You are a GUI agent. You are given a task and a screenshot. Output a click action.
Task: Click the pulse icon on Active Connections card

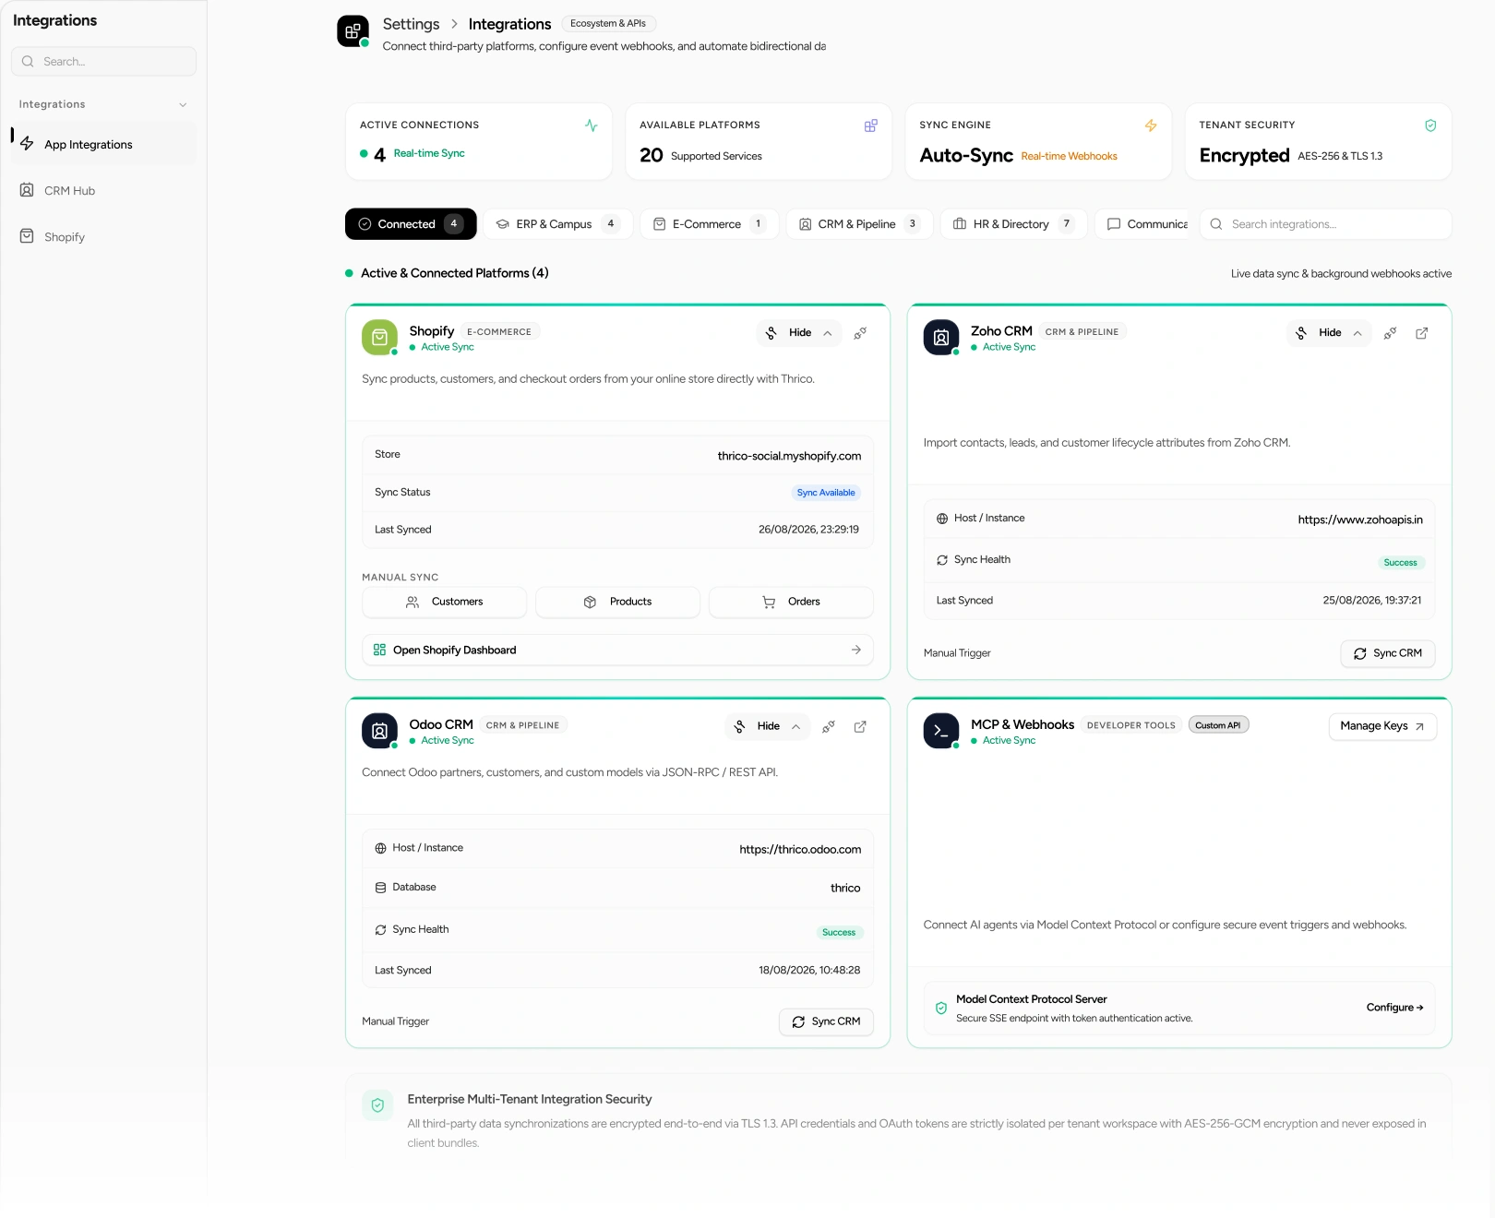pyautogui.click(x=591, y=125)
